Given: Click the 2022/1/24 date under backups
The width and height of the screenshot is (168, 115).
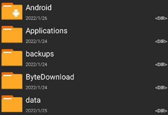Looking at the screenshot, I should tap(36, 64).
